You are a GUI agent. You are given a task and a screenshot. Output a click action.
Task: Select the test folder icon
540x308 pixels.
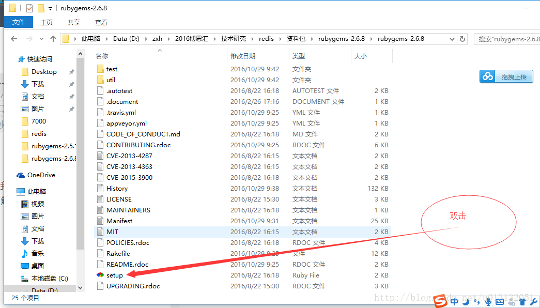pos(100,69)
